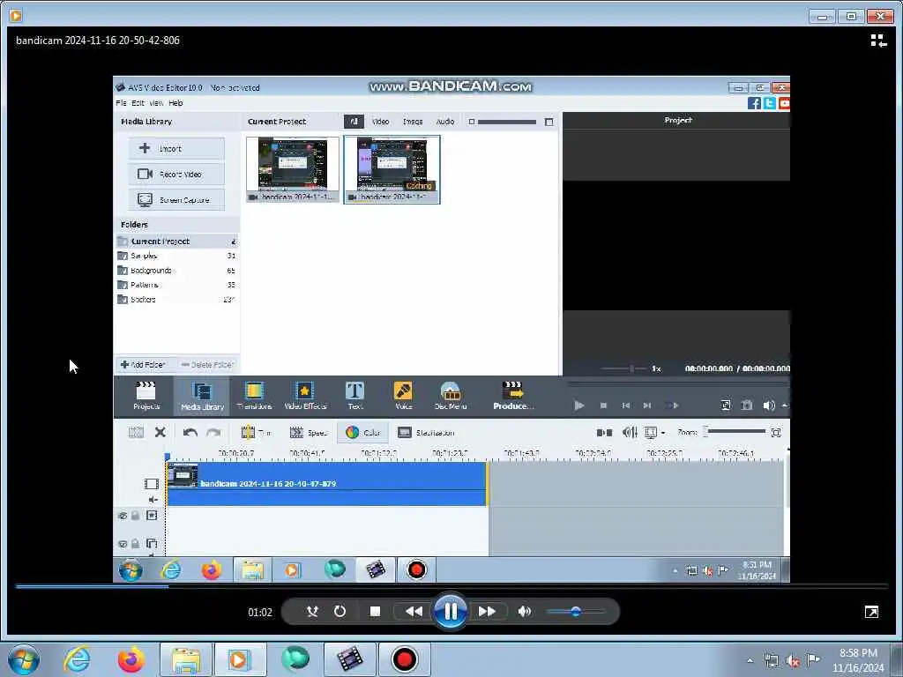903x677 pixels.
Task: Click the Speed tool in the timeline toolbar
Action: 308,432
